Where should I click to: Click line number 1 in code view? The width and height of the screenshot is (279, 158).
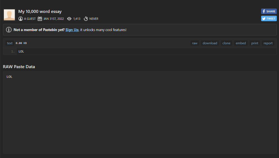click(x=13, y=51)
